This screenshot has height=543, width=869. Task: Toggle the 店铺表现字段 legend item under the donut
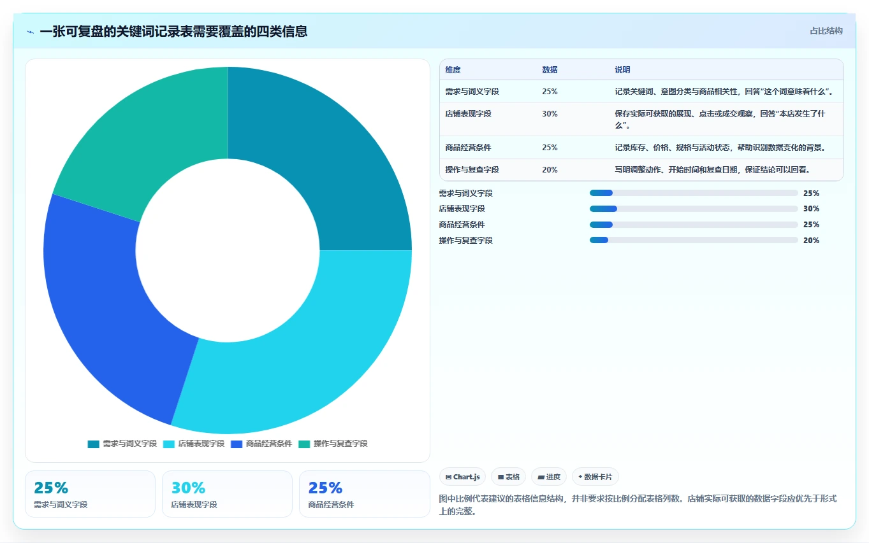tap(194, 444)
